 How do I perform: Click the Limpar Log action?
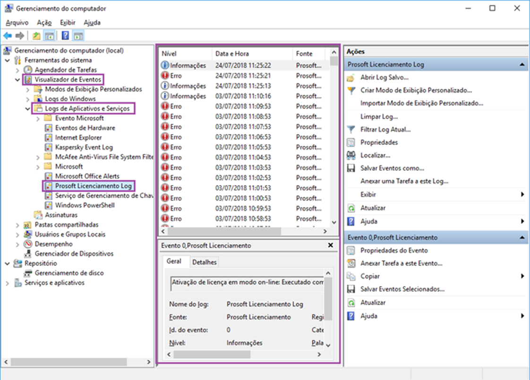click(x=379, y=117)
